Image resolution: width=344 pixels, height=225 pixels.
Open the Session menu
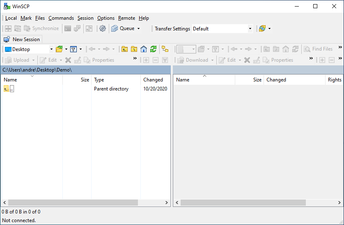[85, 18]
